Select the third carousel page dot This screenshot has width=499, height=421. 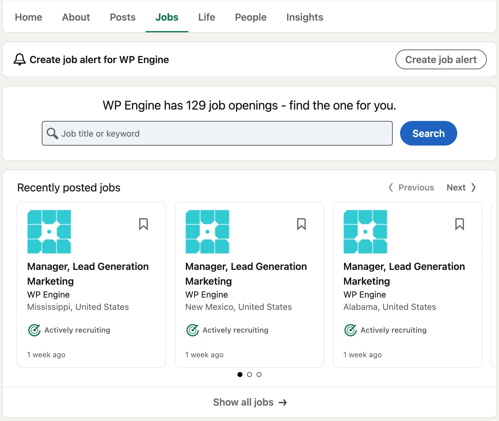click(x=259, y=375)
